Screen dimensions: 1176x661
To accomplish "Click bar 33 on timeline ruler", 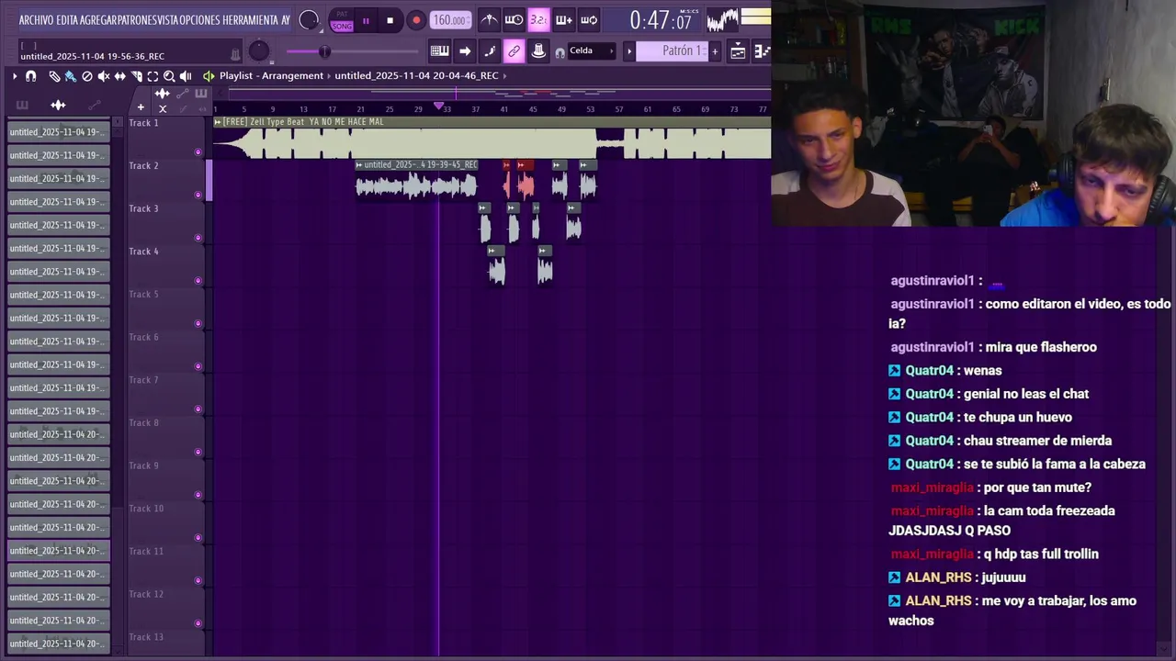I will [x=447, y=109].
